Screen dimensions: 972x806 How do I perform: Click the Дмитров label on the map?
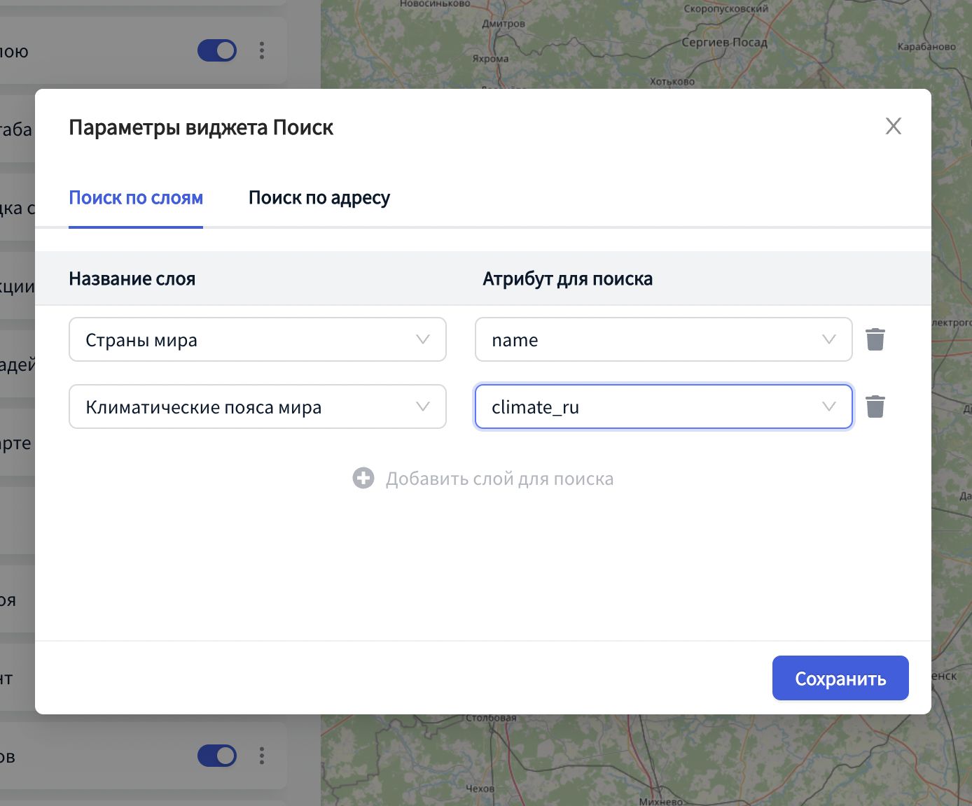[x=503, y=24]
